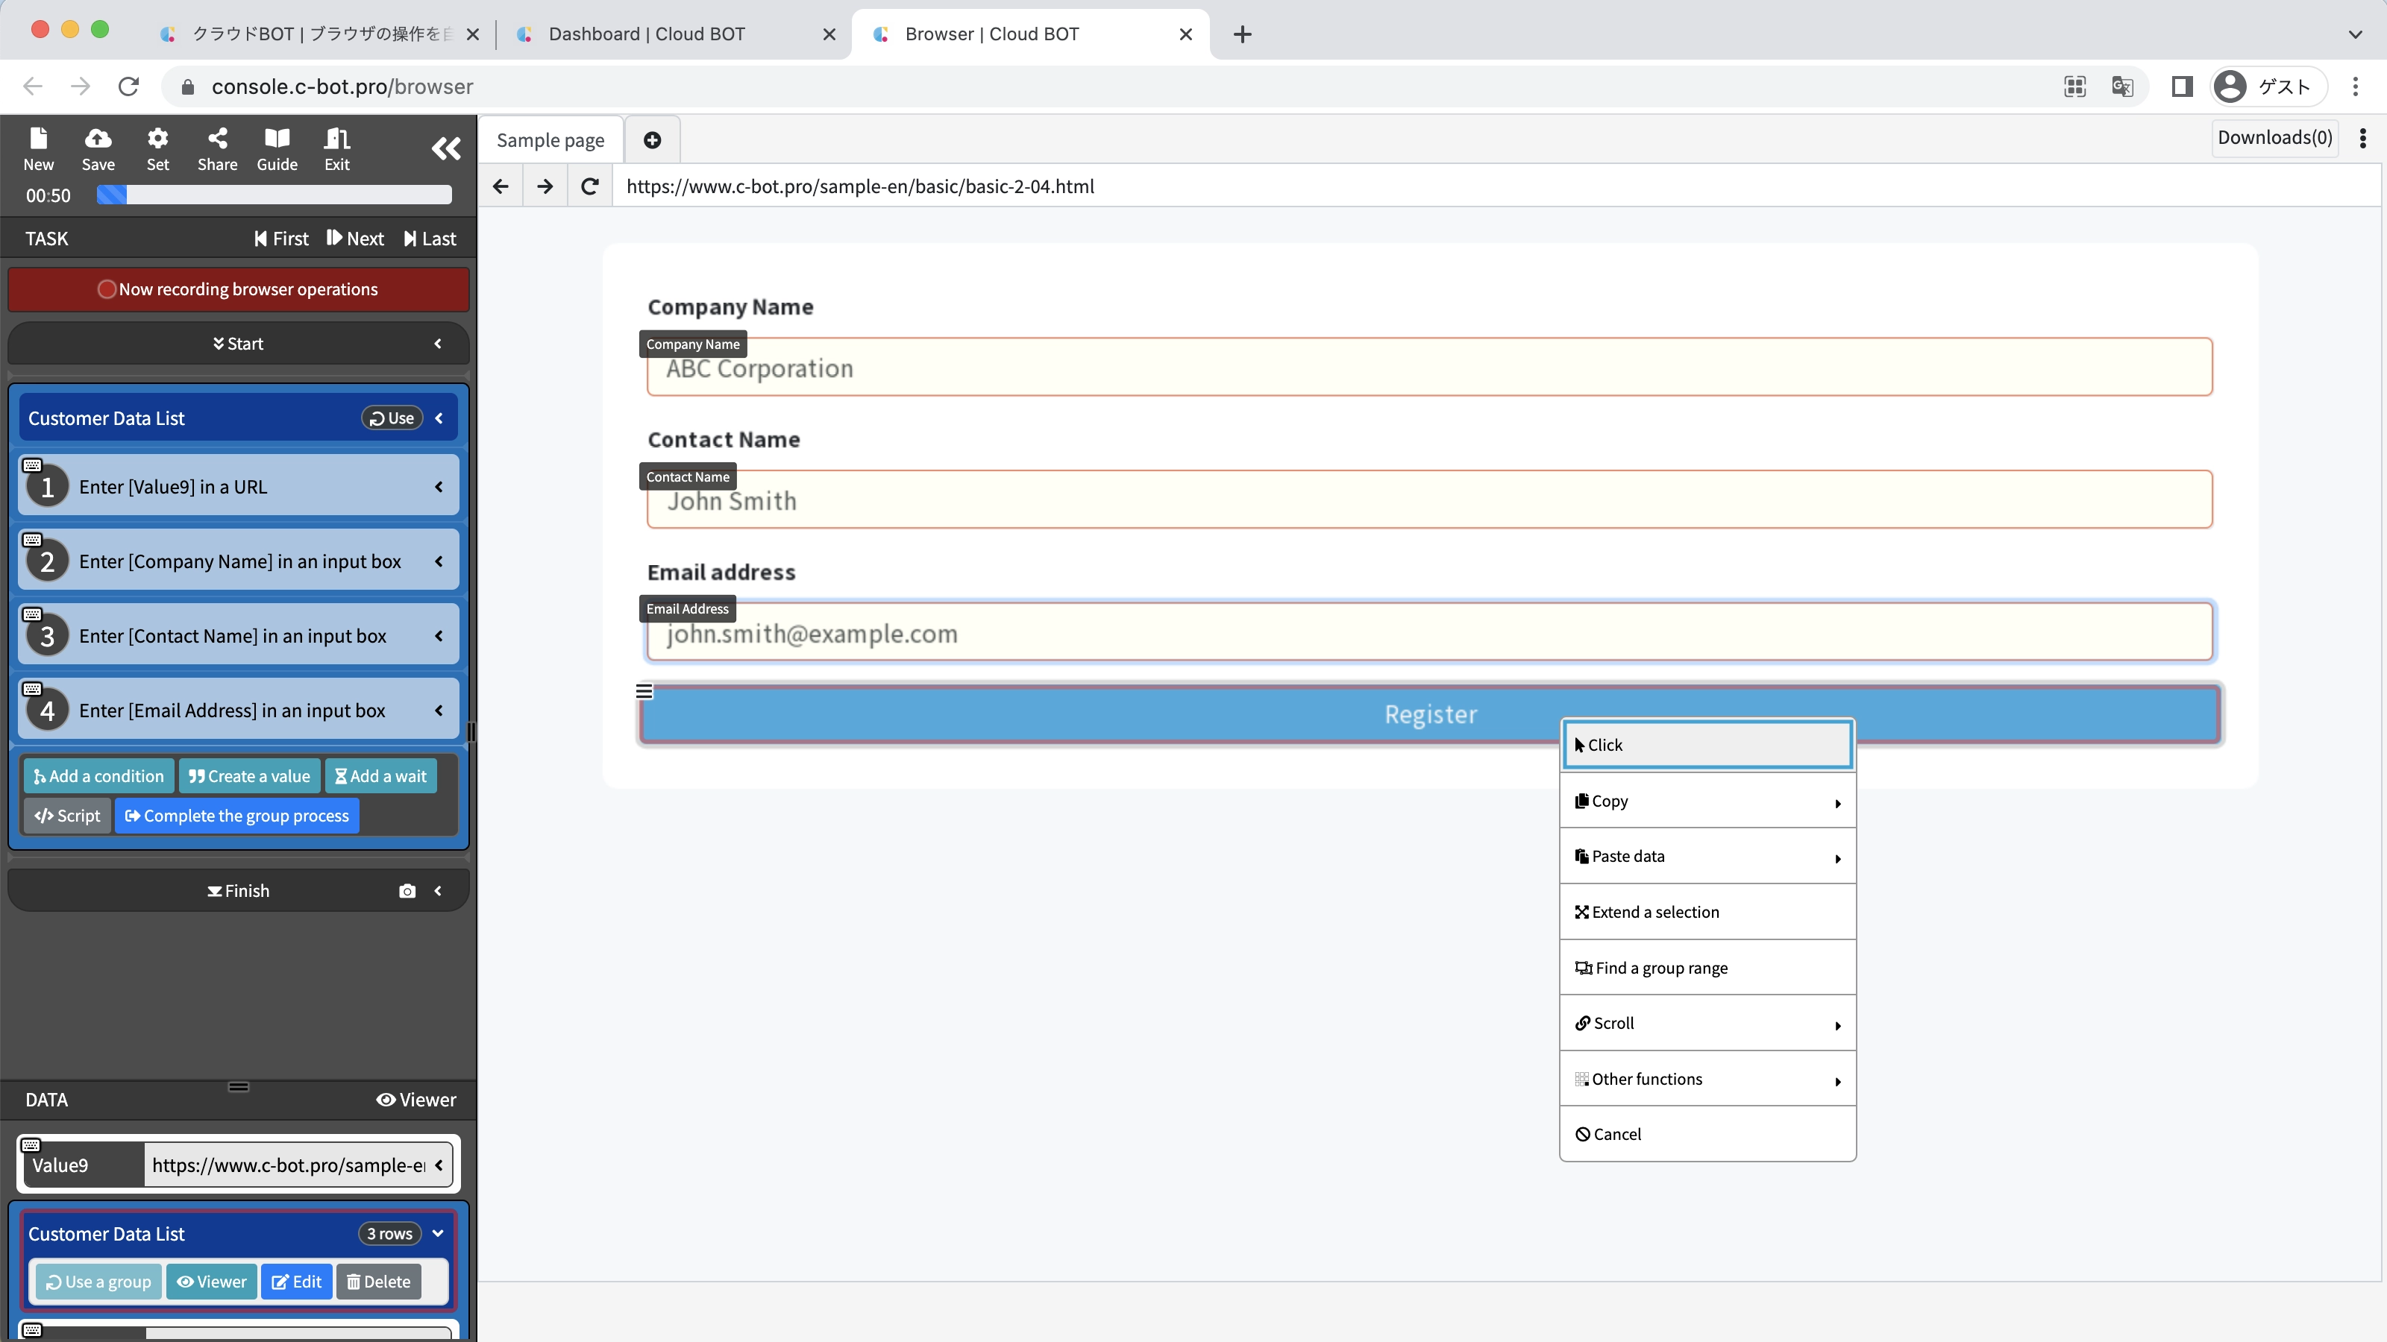Toggle the DATA panel Viewer eye

(416, 1100)
